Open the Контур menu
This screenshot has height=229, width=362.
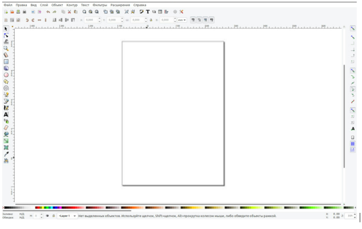(72, 5)
